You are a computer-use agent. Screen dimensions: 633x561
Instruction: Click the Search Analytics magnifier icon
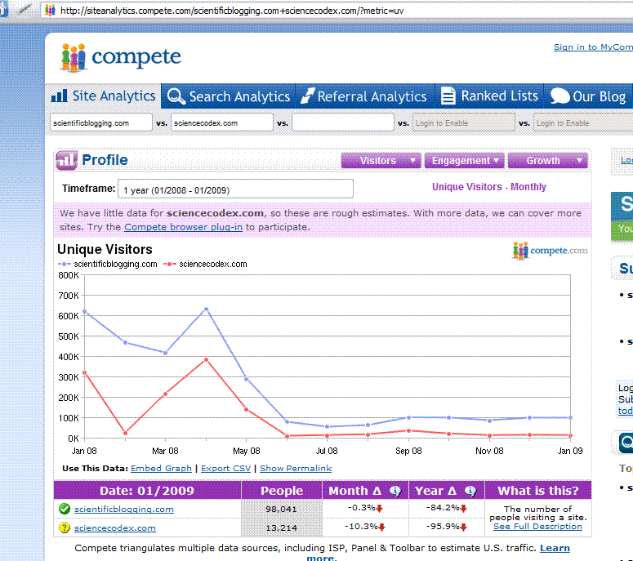(176, 96)
